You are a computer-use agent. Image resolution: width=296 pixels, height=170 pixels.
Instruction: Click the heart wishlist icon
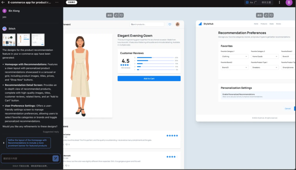[x=170, y=24]
